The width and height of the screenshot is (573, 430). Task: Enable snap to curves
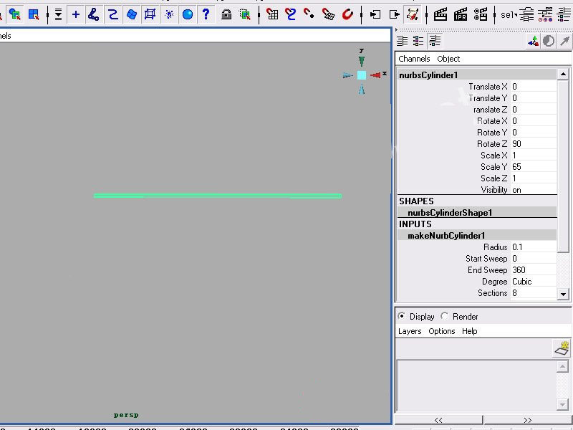[x=291, y=14]
